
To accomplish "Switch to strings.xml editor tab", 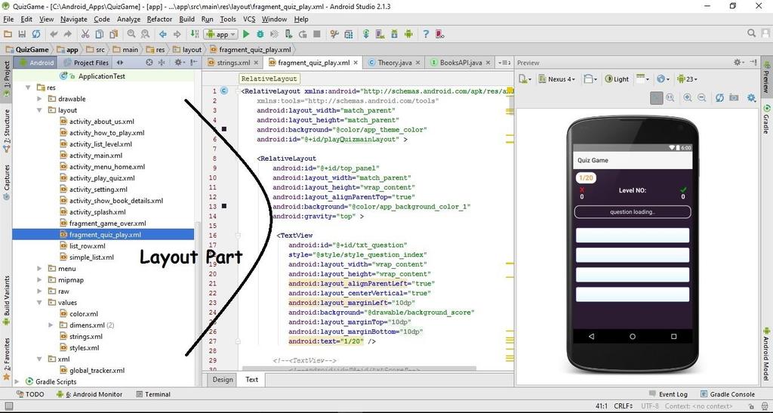I will (233, 63).
